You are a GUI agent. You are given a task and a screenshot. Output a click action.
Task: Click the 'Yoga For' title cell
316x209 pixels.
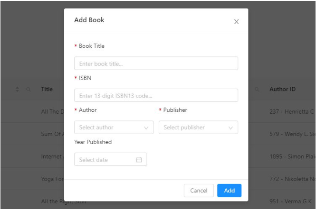click(52, 179)
